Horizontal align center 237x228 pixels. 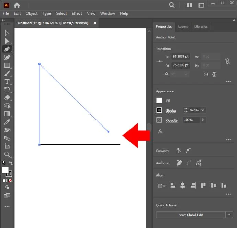(x=183, y=185)
